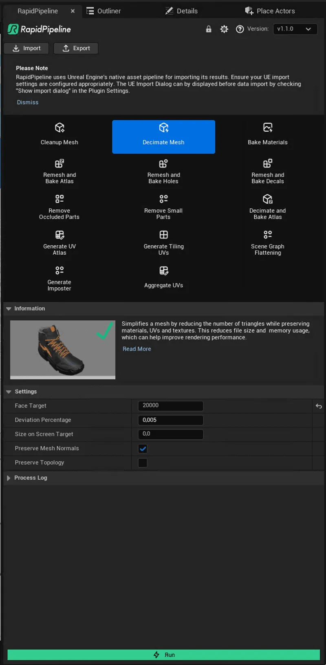Open the Version v1.1.0 dropdown
The width and height of the screenshot is (326, 665).
[x=295, y=29]
